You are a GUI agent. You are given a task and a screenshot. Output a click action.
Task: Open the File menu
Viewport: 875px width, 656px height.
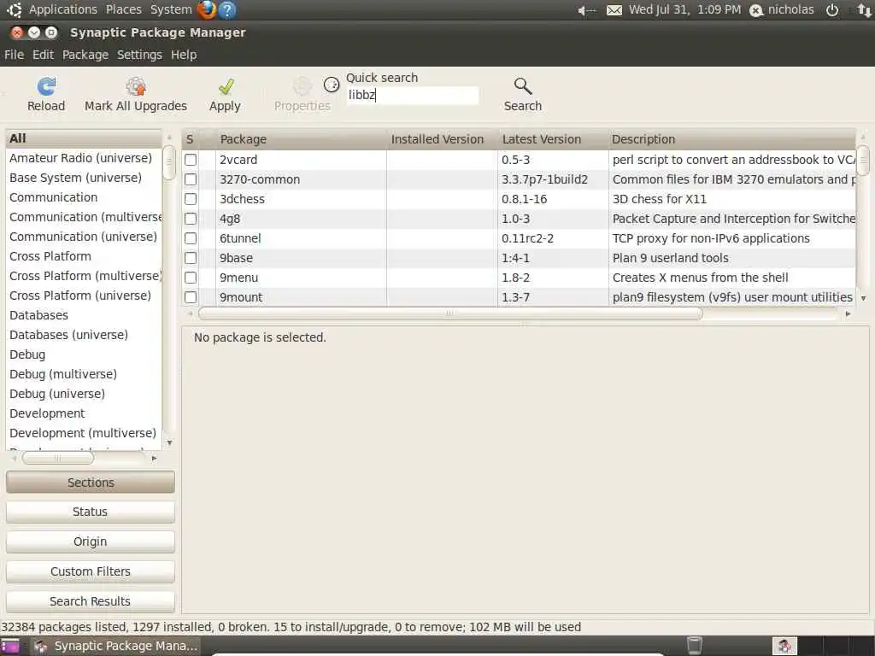tap(14, 55)
